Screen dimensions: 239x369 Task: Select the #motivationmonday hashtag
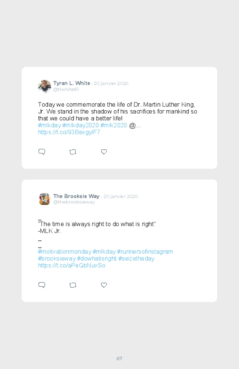click(x=64, y=251)
